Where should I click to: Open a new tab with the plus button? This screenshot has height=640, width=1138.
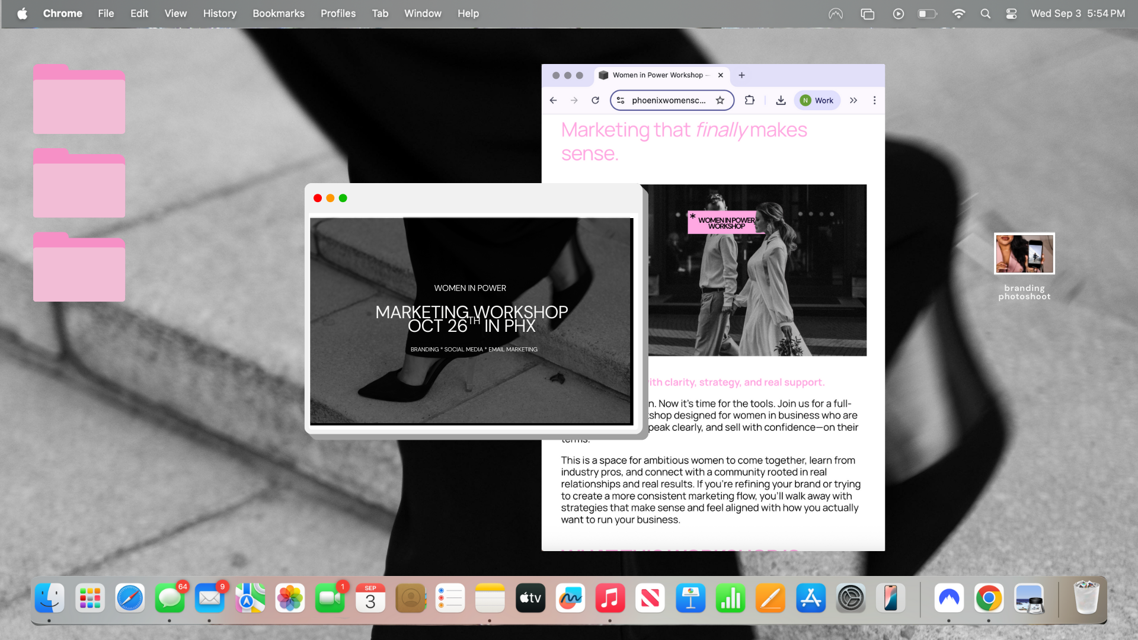pos(741,75)
